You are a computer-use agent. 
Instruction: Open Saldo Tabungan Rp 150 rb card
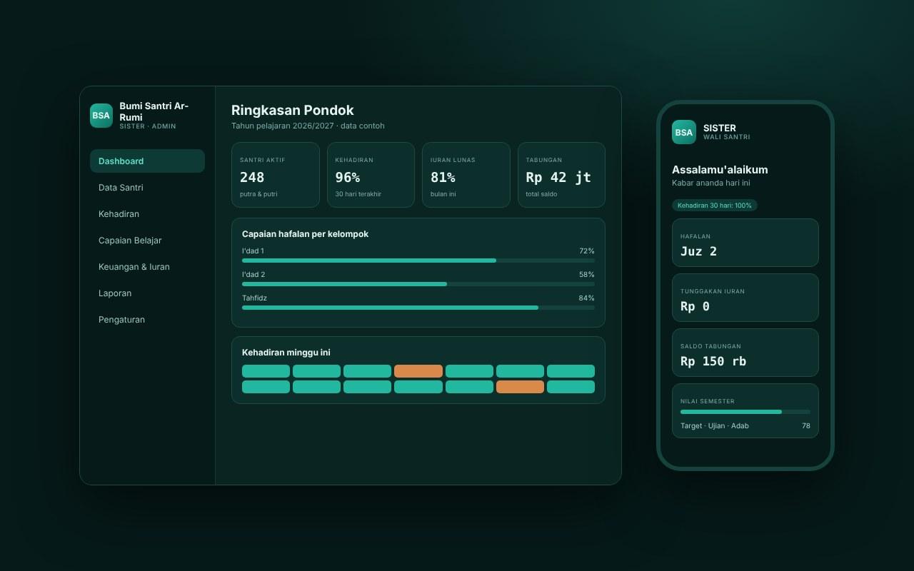[x=745, y=353]
